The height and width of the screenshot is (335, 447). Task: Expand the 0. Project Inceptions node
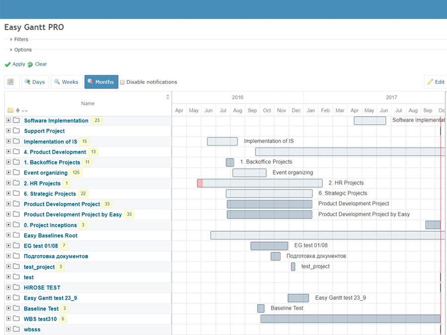[x=8, y=224]
